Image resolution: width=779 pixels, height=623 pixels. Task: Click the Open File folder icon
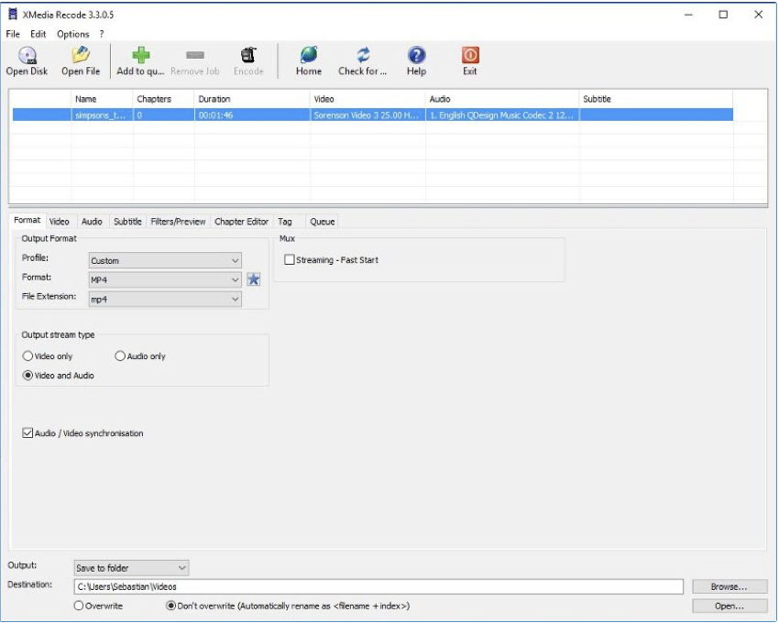tap(81, 55)
